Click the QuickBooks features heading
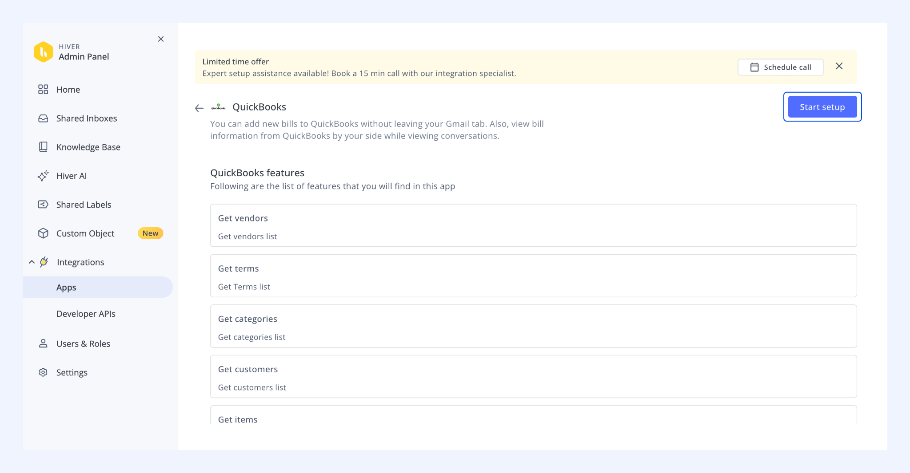 257,173
